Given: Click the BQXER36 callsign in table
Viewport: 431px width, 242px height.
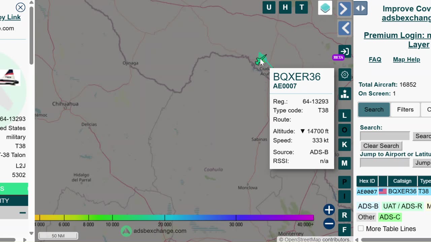Looking at the screenshot, I should click(402, 191).
